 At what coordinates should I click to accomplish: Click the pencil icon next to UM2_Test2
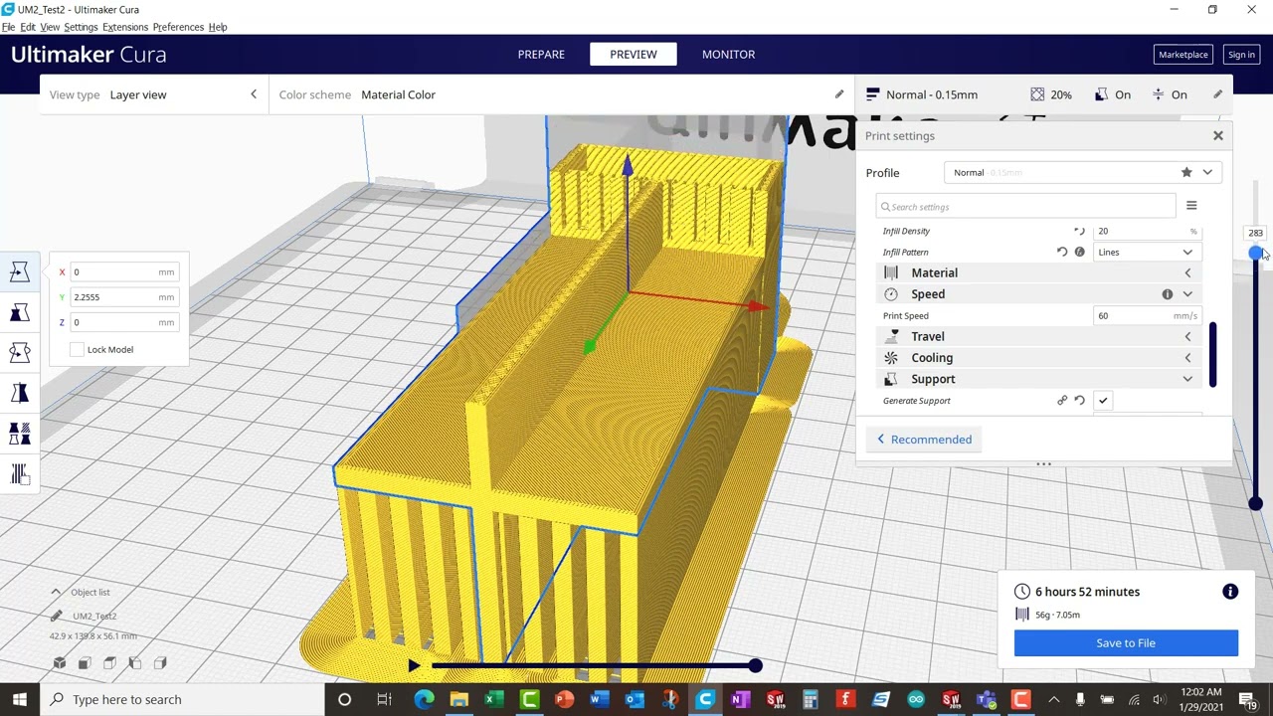pyautogui.click(x=57, y=616)
